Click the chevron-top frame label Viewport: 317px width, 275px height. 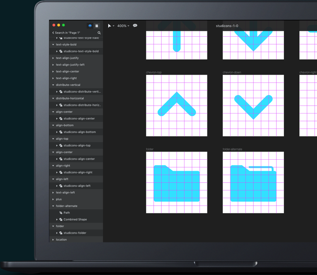(154, 72)
